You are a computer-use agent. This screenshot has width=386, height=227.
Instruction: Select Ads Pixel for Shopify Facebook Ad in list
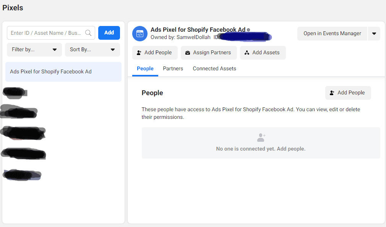coord(63,71)
